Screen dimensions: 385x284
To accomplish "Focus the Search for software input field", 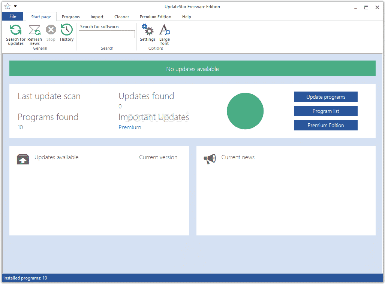I will point(107,34).
